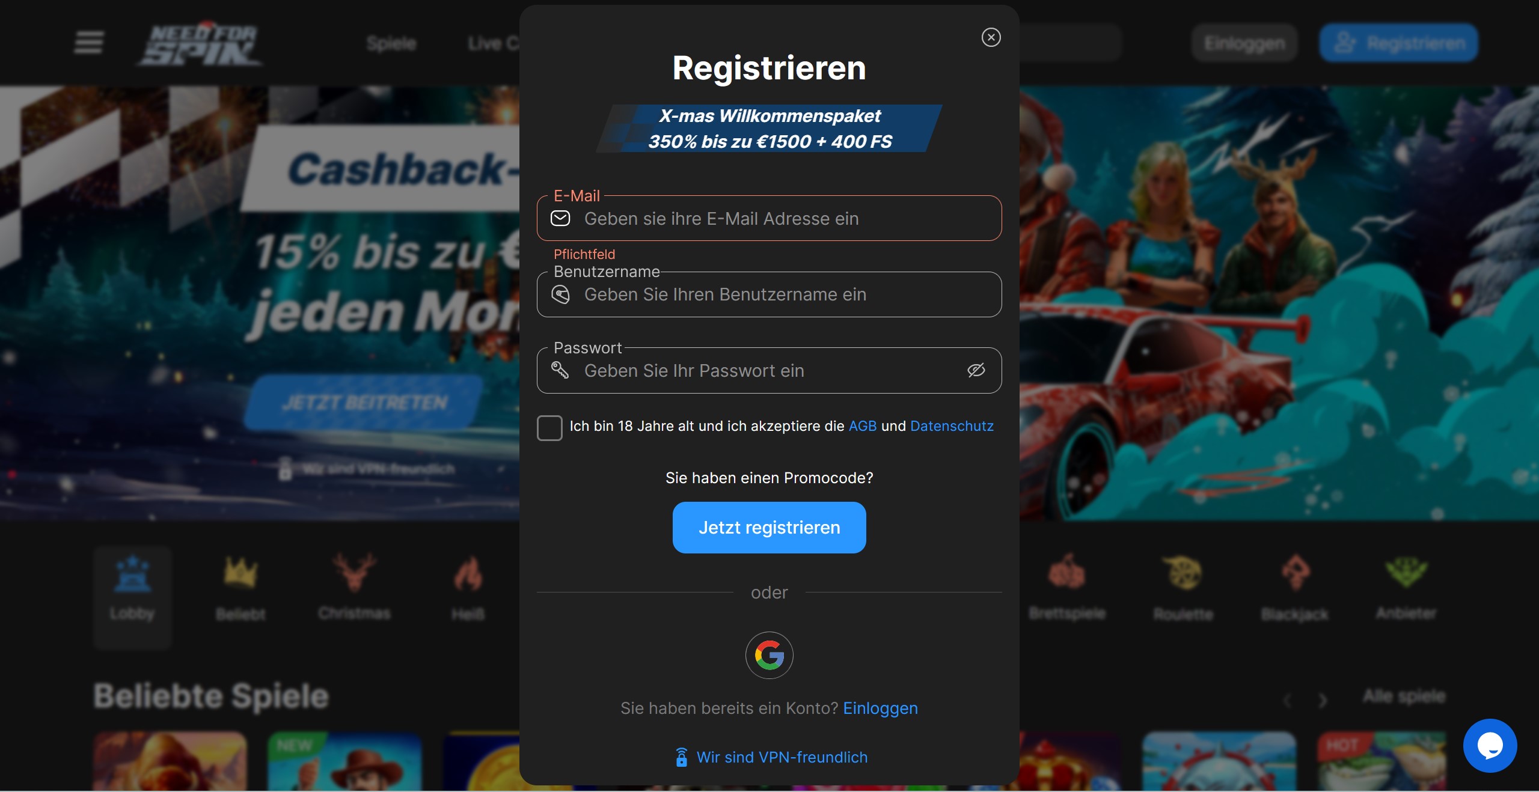Check the 18 Jahre AGB checkbox
The height and width of the screenshot is (792, 1539).
pos(549,428)
